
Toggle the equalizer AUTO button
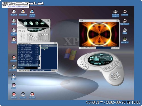[23, 31]
